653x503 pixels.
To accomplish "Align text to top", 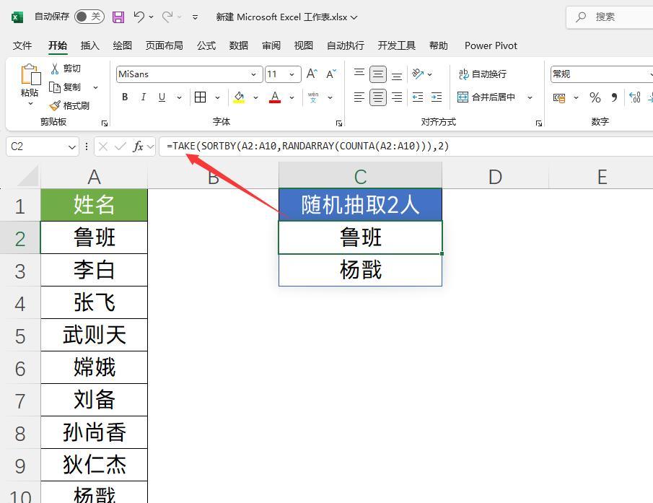I will pyautogui.click(x=359, y=74).
